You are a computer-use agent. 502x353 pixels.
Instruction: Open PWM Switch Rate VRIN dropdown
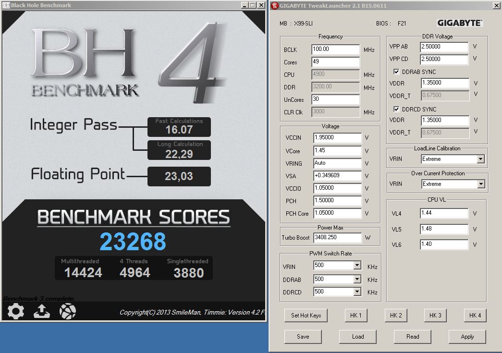(x=357, y=265)
